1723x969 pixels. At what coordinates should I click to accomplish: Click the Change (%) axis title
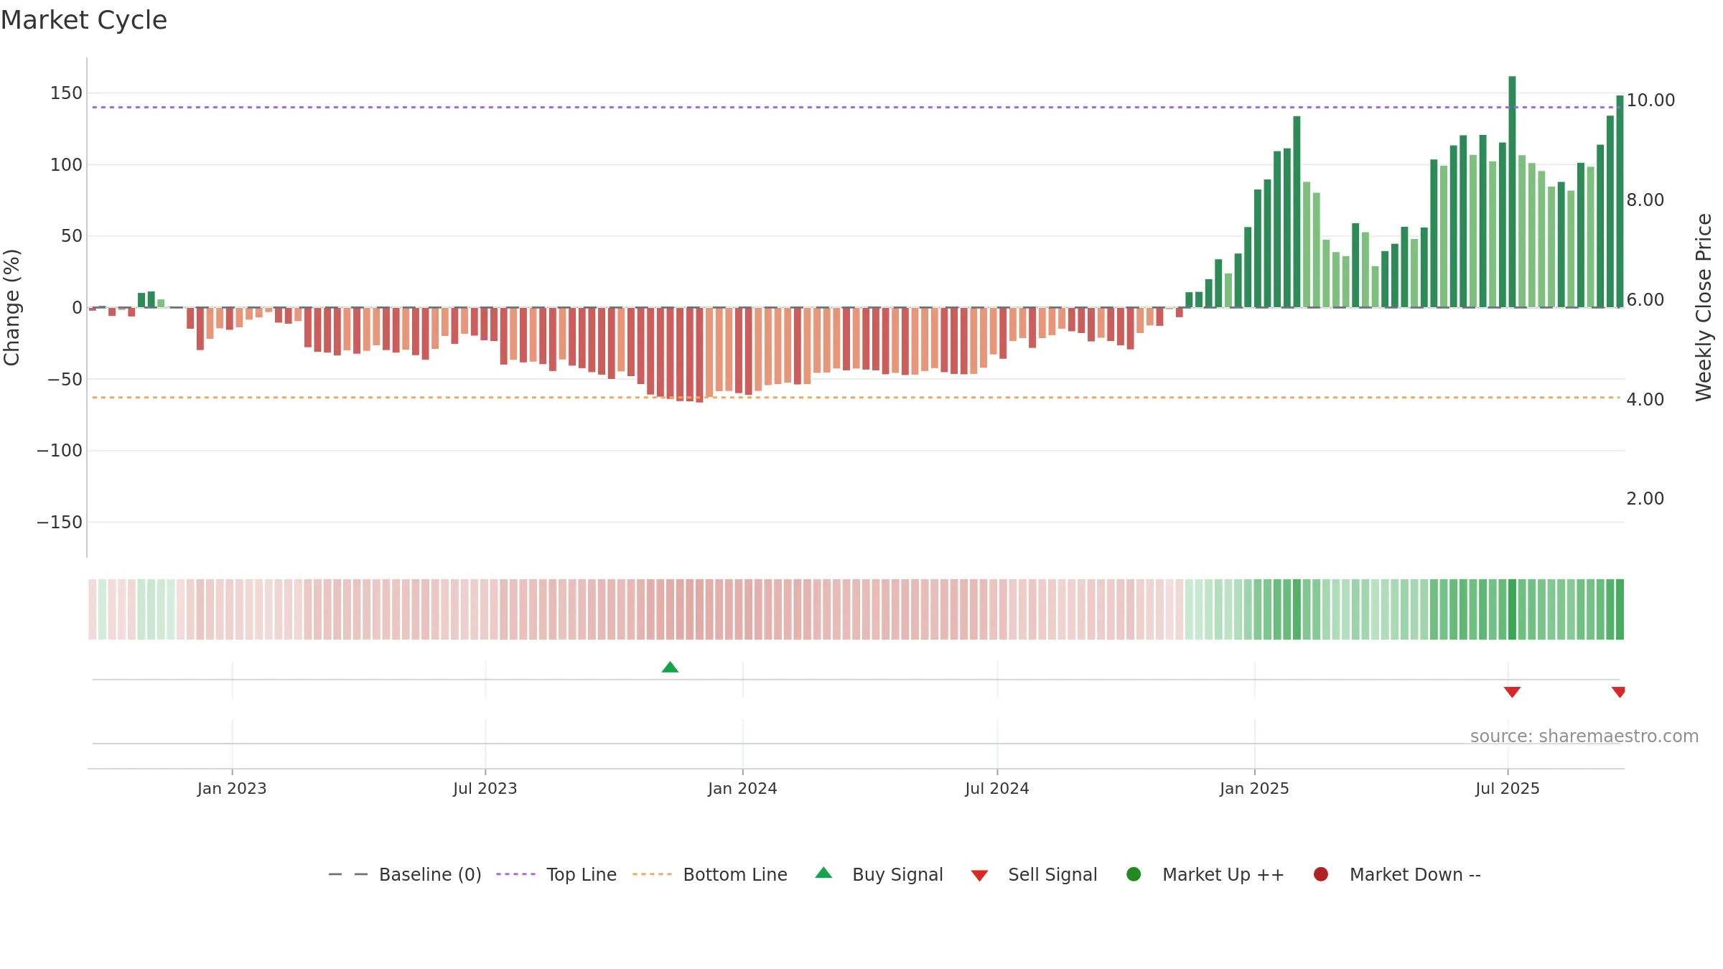coord(12,307)
